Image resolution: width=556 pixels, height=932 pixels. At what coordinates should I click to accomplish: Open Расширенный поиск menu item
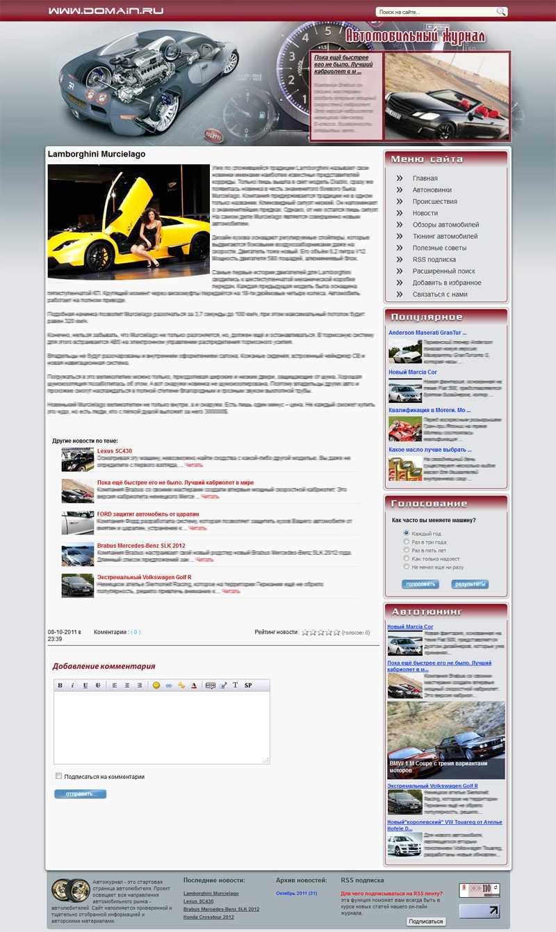pyautogui.click(x=443, y=271)
